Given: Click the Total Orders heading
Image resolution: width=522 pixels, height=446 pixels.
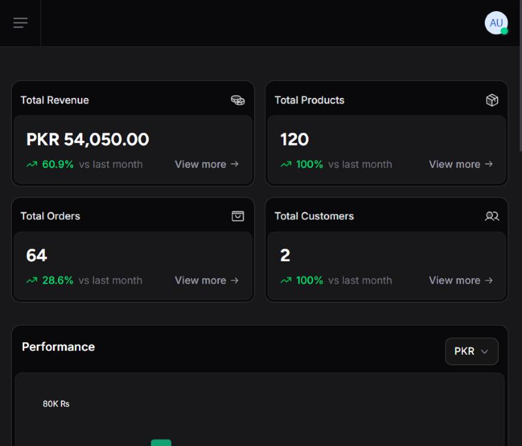Looking at the screenshot, I should 50,216.
